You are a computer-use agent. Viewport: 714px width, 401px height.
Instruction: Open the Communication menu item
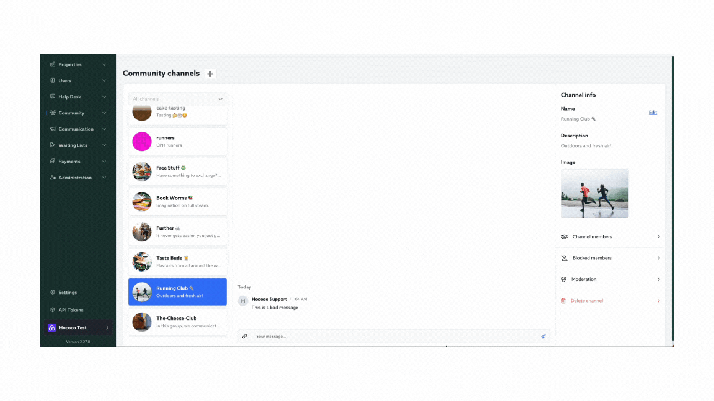(x=76, y=129)
